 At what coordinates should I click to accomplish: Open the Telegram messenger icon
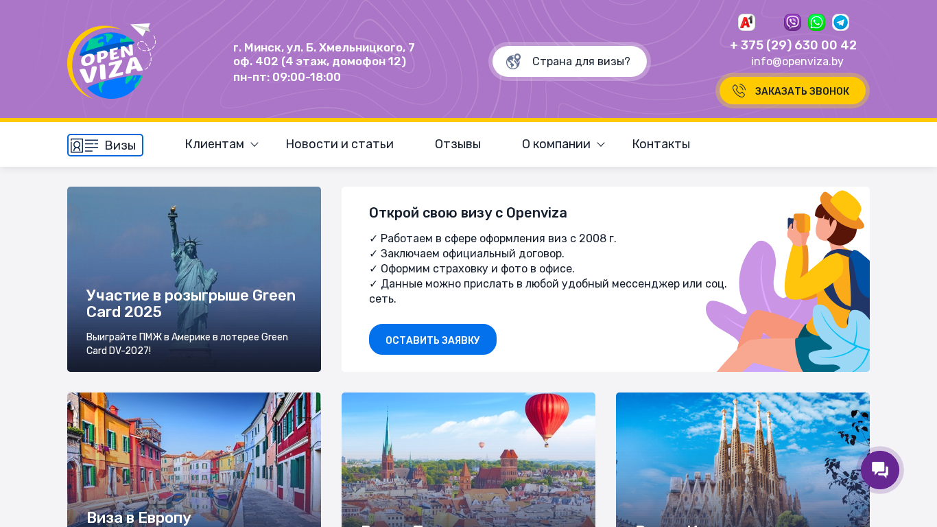[x=840, y=23]
